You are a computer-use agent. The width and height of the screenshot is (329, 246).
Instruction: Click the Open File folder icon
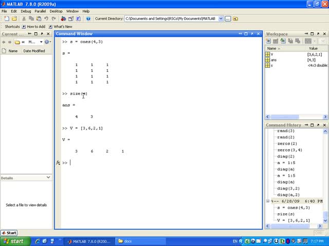14,18
